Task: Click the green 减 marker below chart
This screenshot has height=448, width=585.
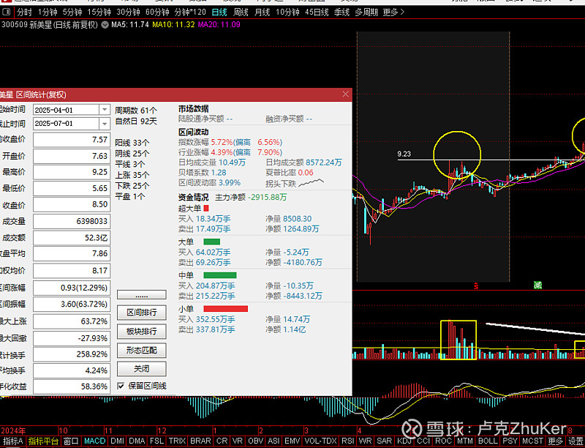Action: tap(537, 285)
